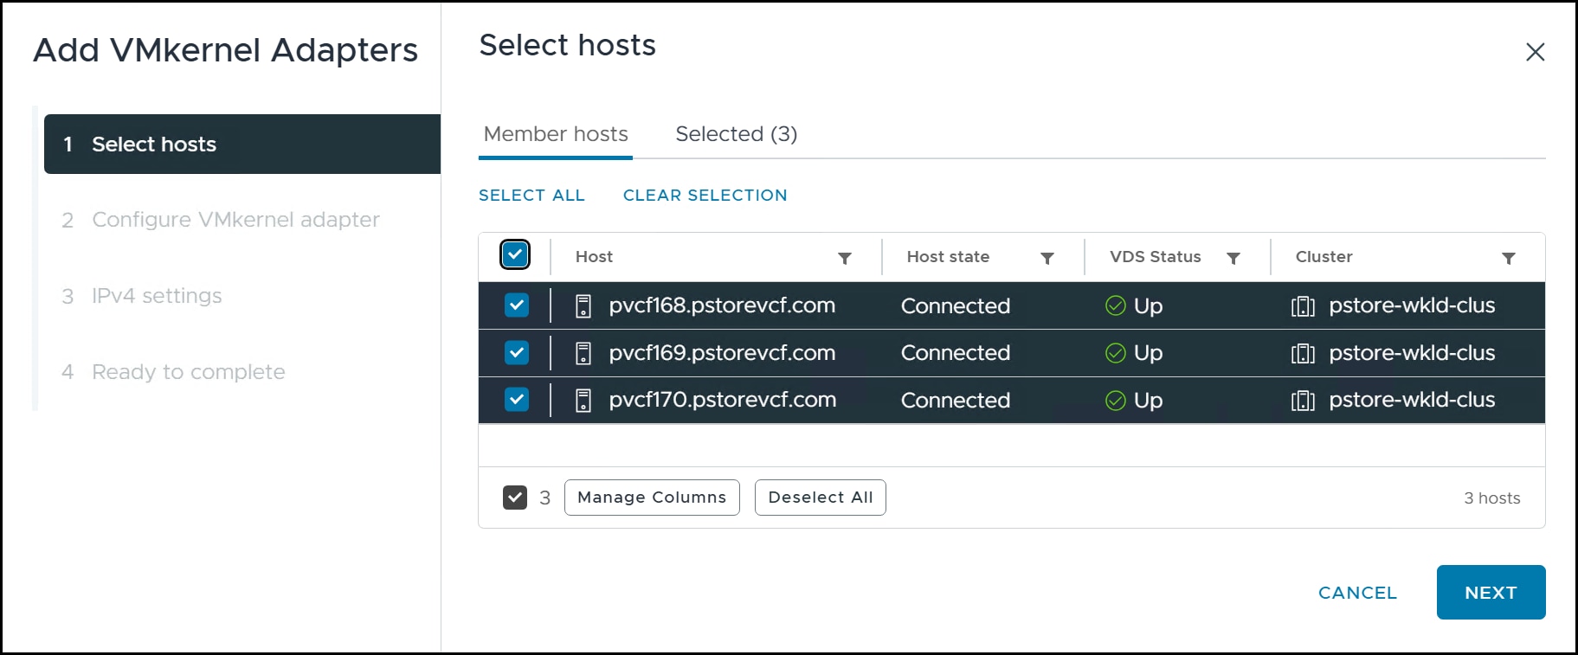Click the host icon beside pvcf170.pstorevcf.com
1578x655 pixels.
point(583,401)
